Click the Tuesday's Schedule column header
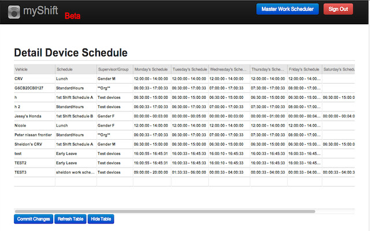This screenshot has height=231, width=370. (190, 69)
